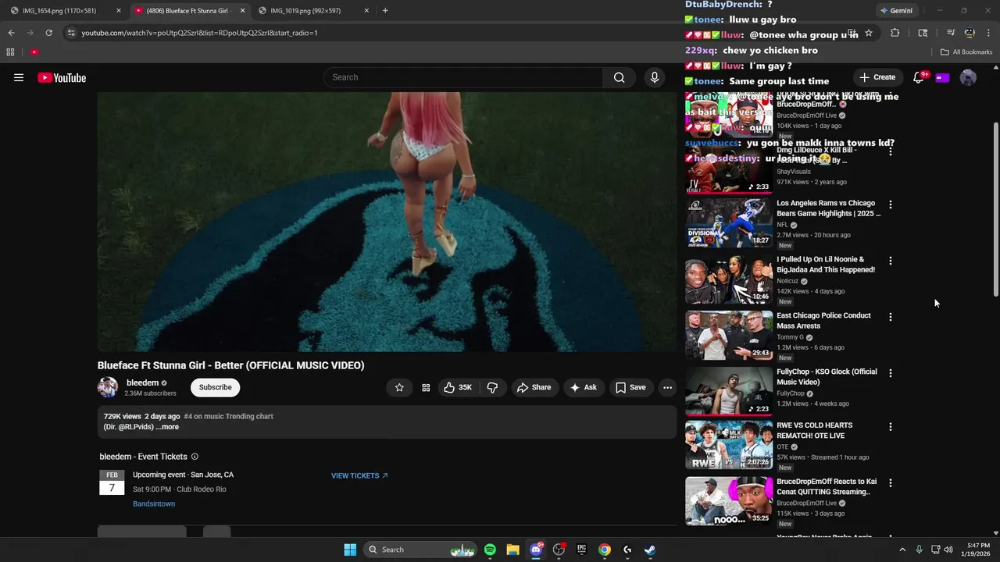Go back in the browser
The height and width of the screenshot is (562, 1000).
click(11, 33)
